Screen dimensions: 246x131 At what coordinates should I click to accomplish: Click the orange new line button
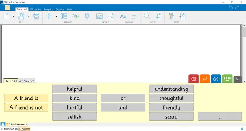tap(205, 79)
